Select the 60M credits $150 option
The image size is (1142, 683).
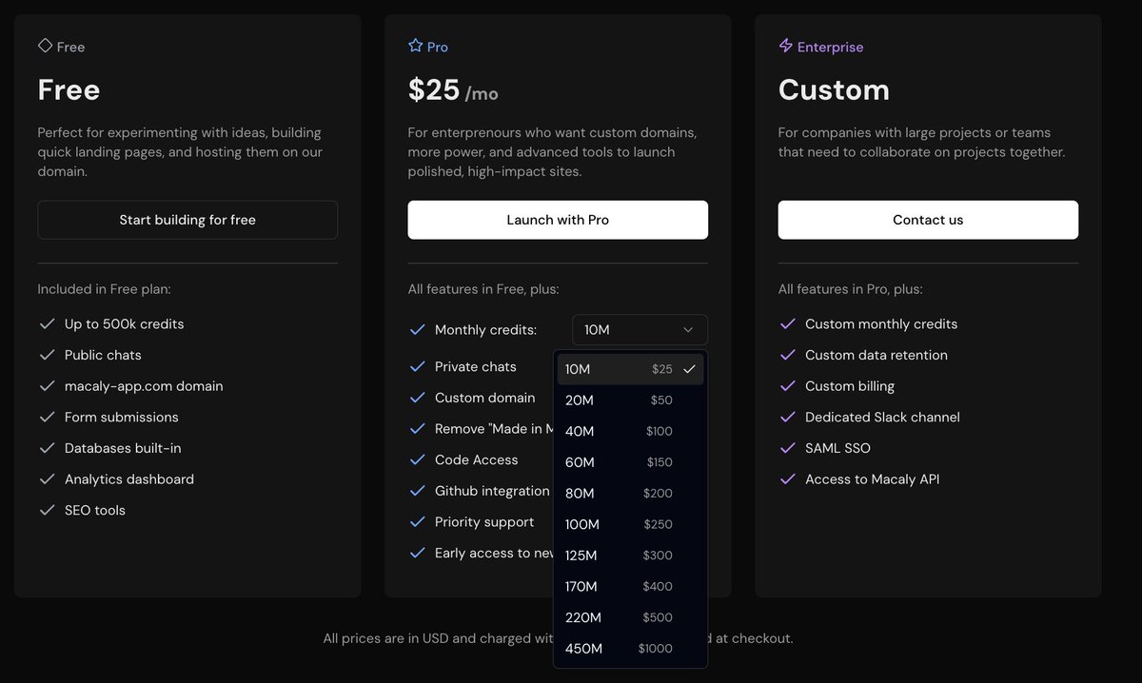(x=630, y=462)
